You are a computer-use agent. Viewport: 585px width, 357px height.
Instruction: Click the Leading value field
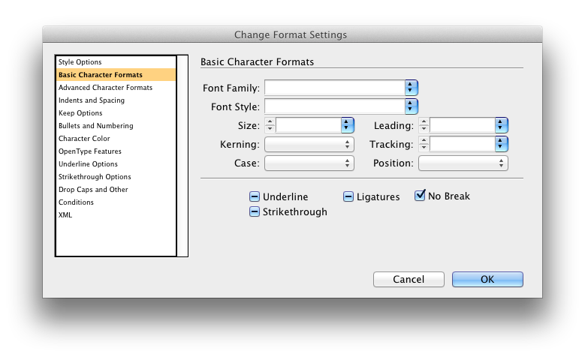tap(463, 125)
